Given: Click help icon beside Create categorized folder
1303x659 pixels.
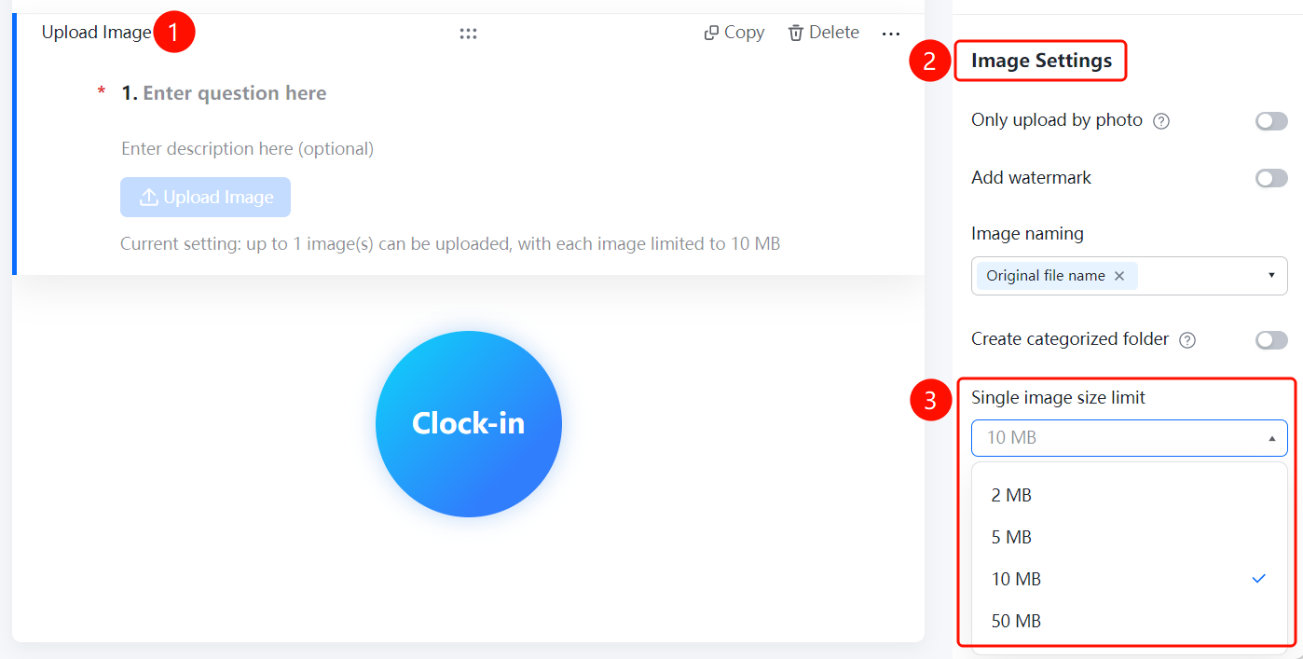Looking at the screenshot, I should [1187, 340].
